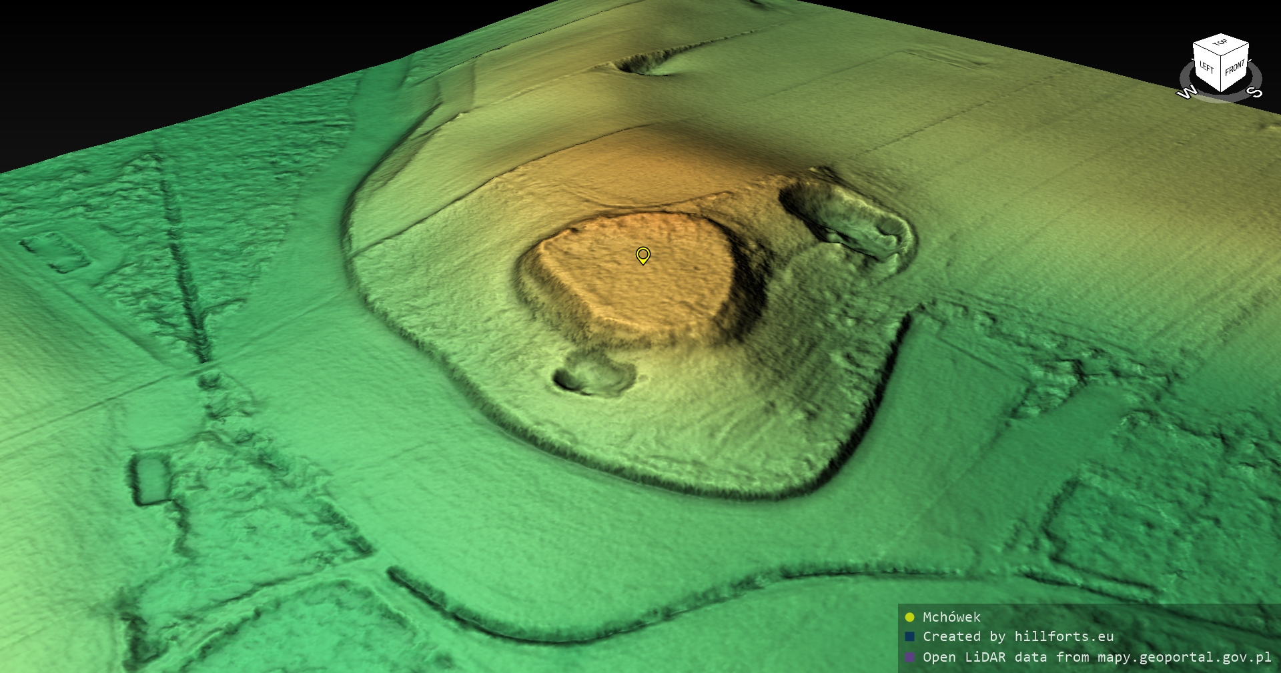The image size is (1281, 673).
Task: Select the LEFT face of the navigation cube
Action: [x=1206, y=67]
